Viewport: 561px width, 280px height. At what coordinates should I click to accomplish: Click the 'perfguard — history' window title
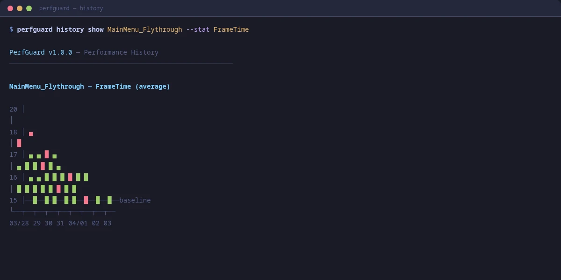click(71, 8)
